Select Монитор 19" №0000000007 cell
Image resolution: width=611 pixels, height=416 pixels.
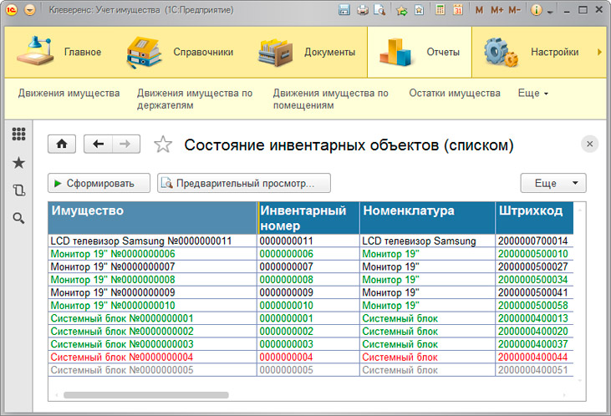coord(152,266)
